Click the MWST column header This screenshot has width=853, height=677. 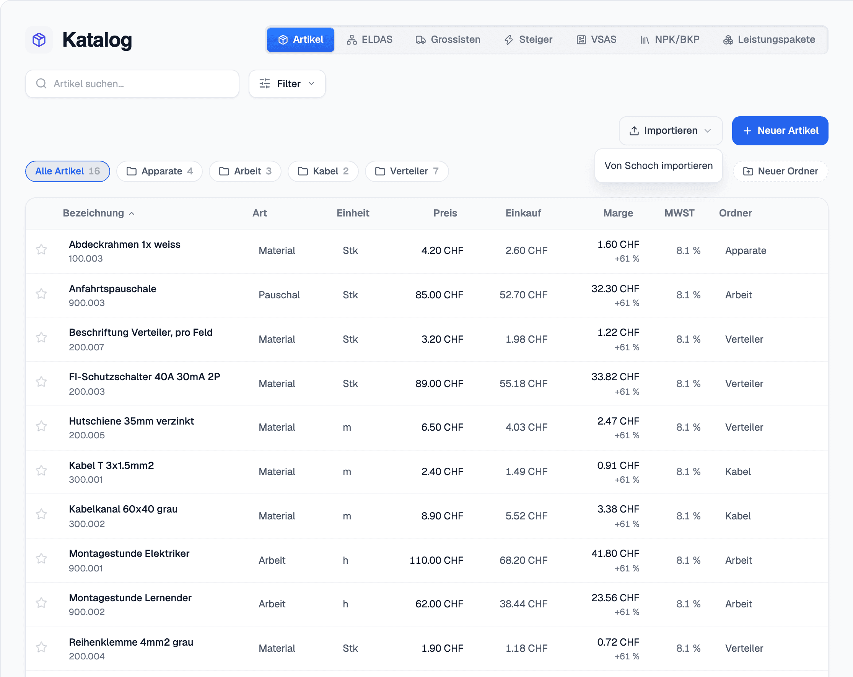[679, 213]
